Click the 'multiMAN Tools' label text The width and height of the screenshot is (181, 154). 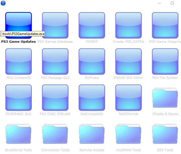(x=129, y=150)
